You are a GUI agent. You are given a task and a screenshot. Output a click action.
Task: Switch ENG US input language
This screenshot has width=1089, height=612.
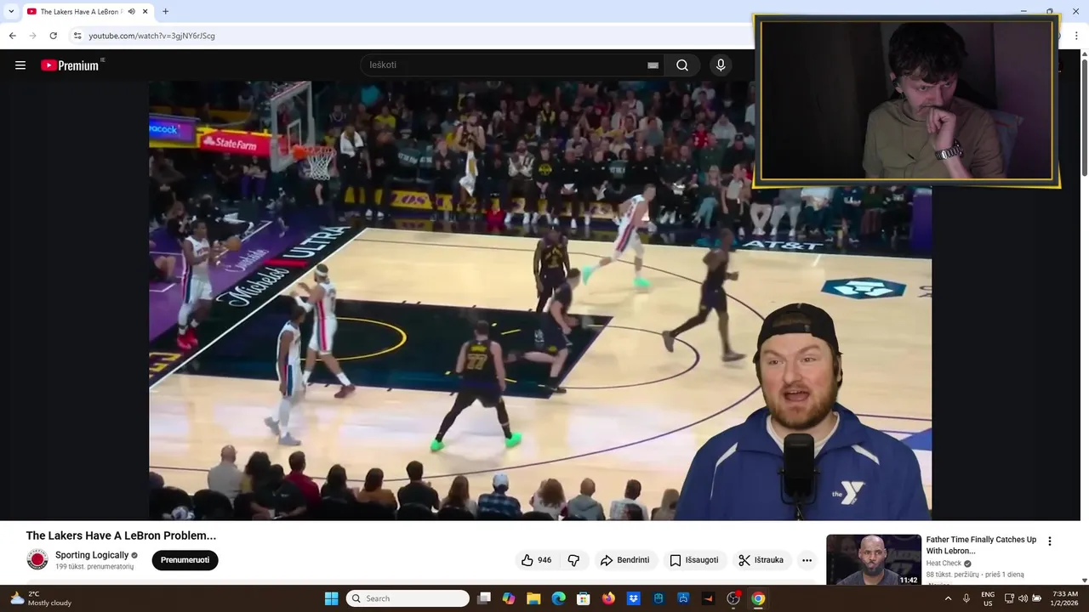988,598
